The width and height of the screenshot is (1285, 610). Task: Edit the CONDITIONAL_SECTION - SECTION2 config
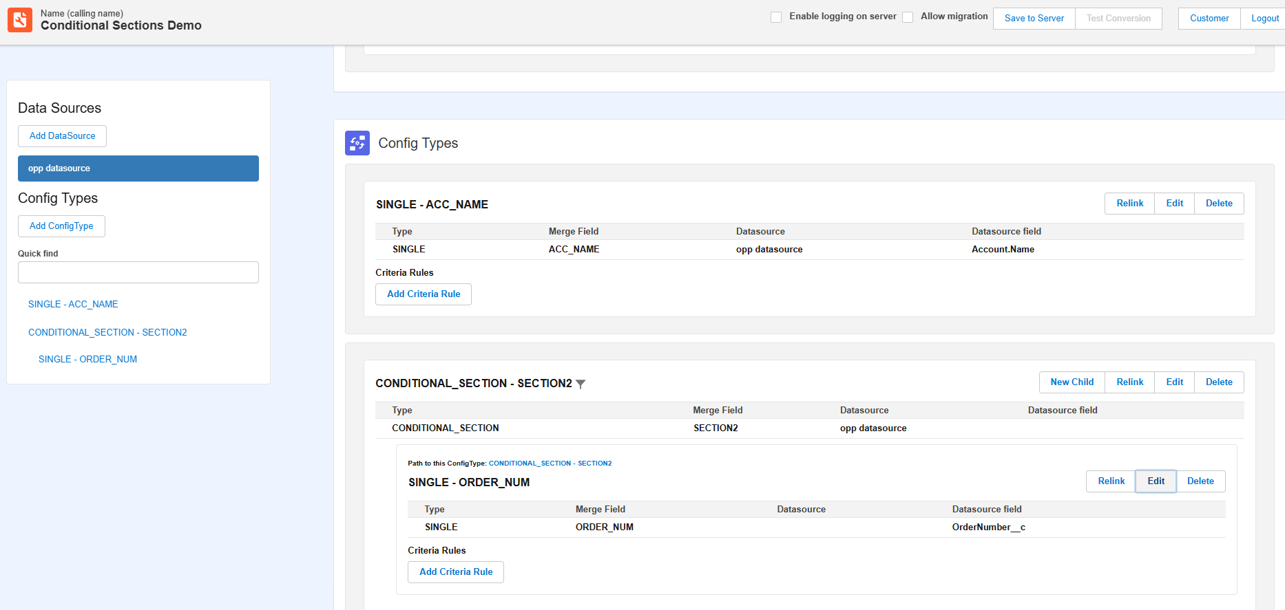[x=1174, y=382]
